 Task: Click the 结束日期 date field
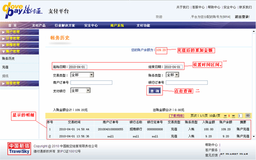point(173,67)
